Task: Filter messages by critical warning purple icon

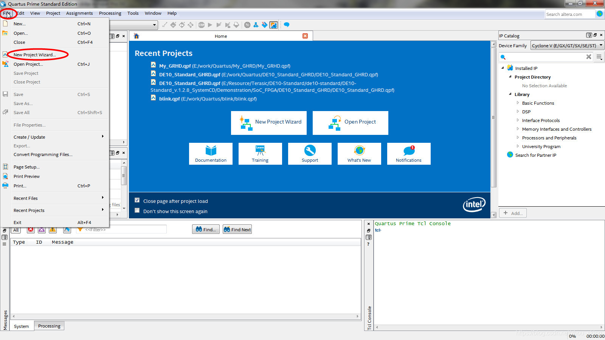Action: tap(42, 230)
